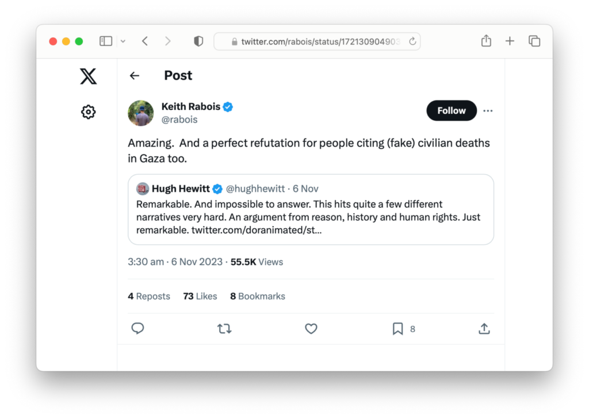Screen dimensions: 589x419
Task: Open Settings via the gear icon
Action: pos(88,112)
